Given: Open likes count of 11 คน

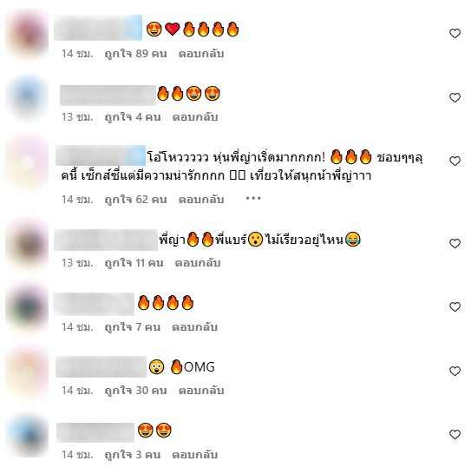Looking at the screenshot, I should (134, 263).
